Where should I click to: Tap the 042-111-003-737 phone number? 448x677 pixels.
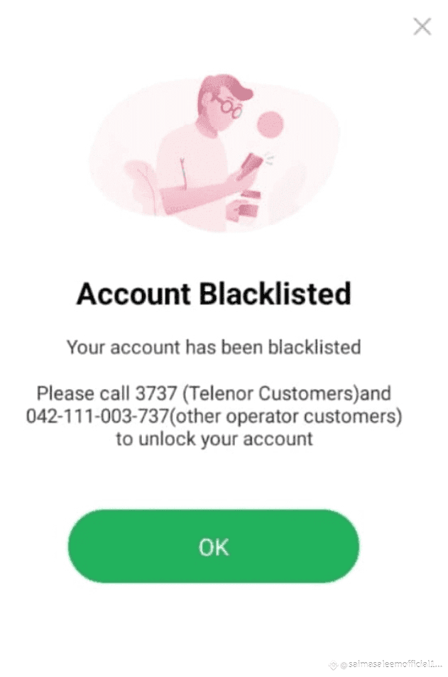click(x=97, y=417)
